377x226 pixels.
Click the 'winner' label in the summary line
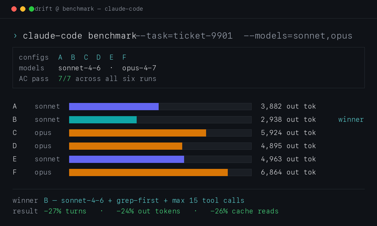click(25, 201)
